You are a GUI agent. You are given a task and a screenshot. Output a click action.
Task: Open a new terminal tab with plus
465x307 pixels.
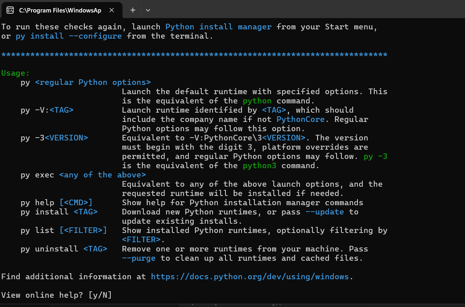click(133, 10)
